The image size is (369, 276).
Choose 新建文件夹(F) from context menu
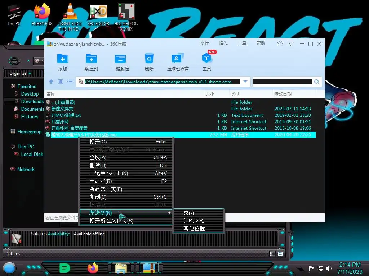coord(126,189)
